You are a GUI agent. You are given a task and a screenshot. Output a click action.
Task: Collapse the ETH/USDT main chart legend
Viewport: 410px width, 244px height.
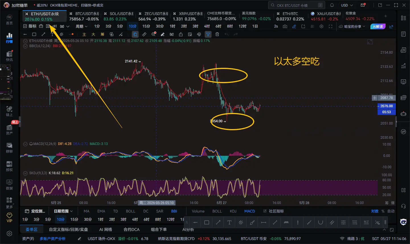[25, 41]
